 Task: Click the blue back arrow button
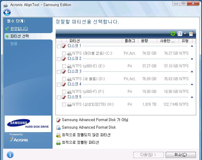point(7,12)
